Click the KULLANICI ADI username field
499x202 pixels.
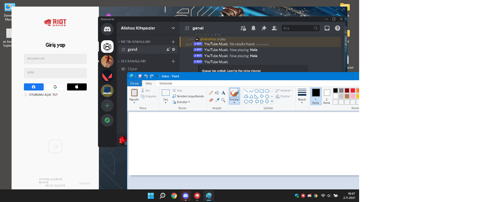click(55, 59)
